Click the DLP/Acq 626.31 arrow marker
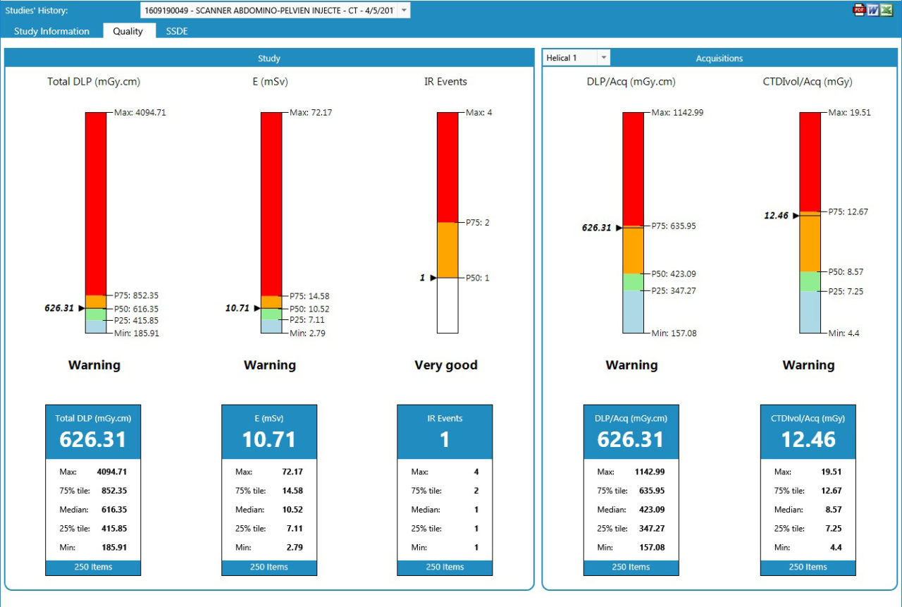 [618, 228]
